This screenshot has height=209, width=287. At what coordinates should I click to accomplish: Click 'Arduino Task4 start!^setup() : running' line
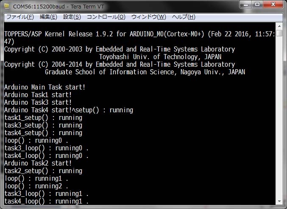point(69,110)
